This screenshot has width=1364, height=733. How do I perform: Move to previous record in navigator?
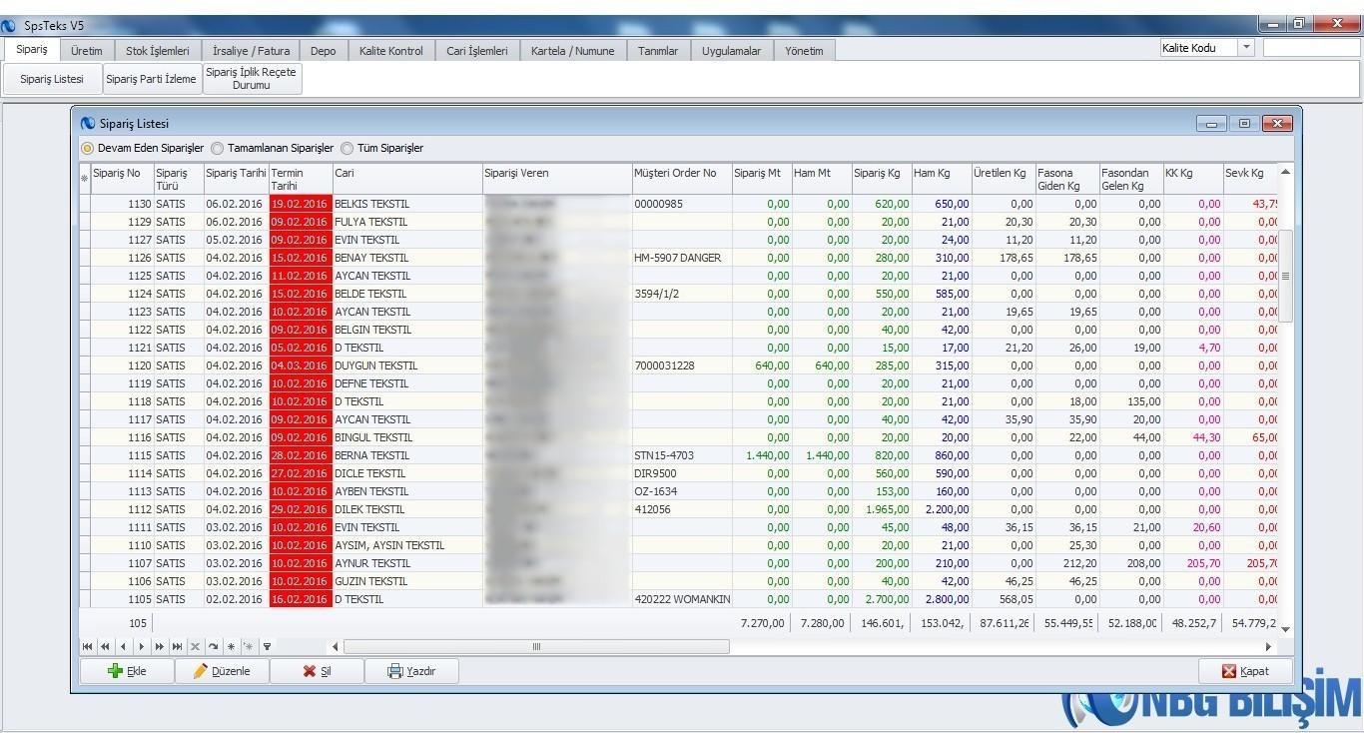(123, 646)
